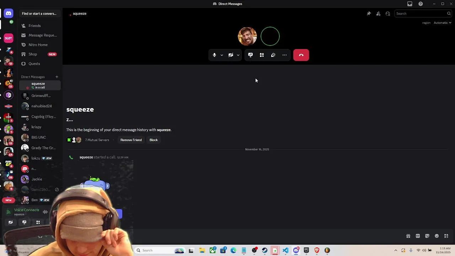Open the soundboard in call controls

273,55
